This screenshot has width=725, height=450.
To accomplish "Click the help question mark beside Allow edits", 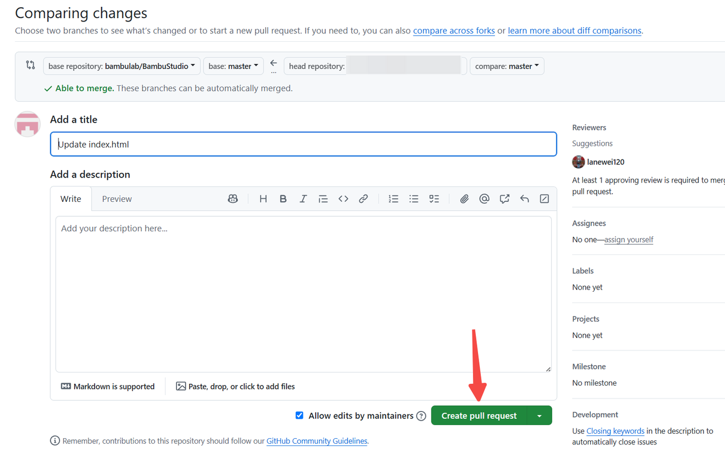I will tap(421, 416).
